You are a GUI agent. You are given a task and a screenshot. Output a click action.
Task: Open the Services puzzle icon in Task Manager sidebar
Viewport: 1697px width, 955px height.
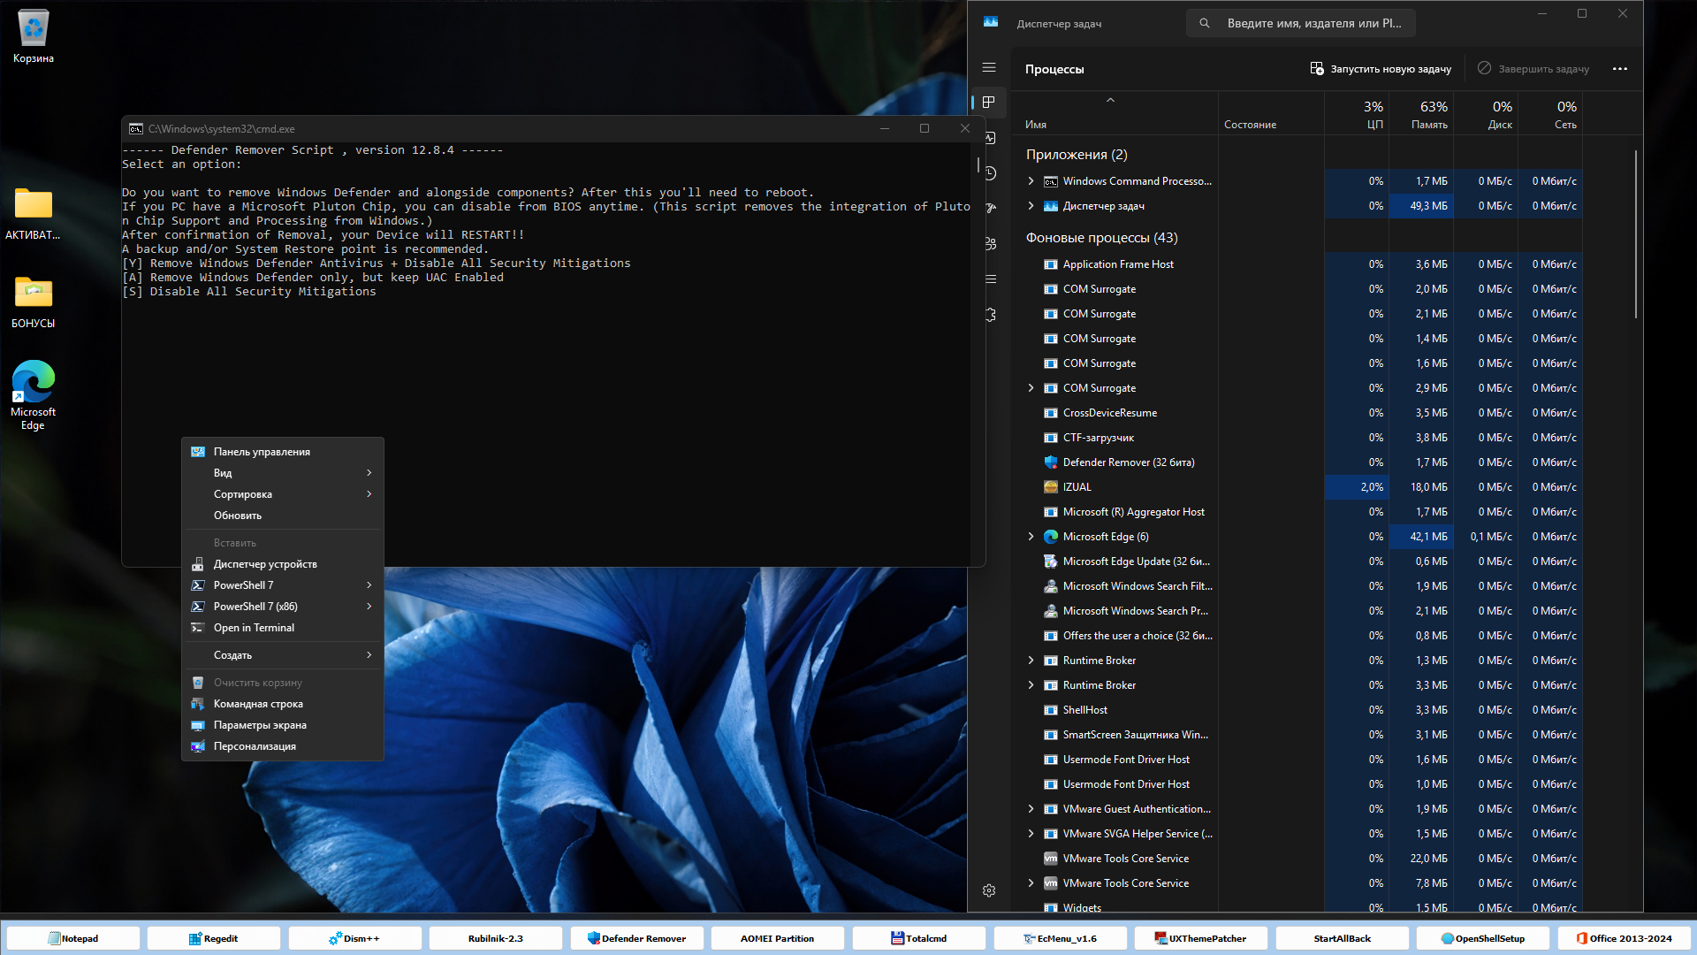click(989, 315)
